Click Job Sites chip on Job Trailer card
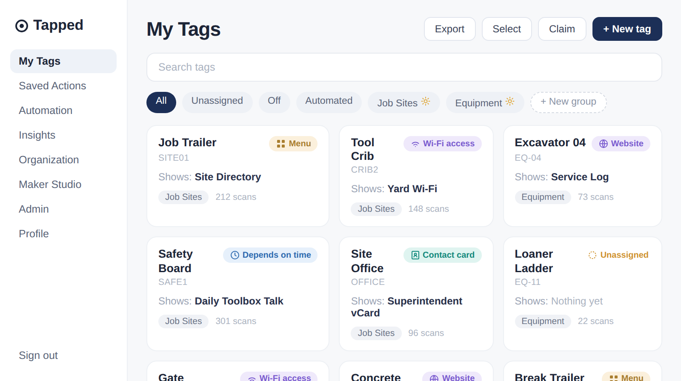This screenshot has width=681, height=381. [183, 197]
